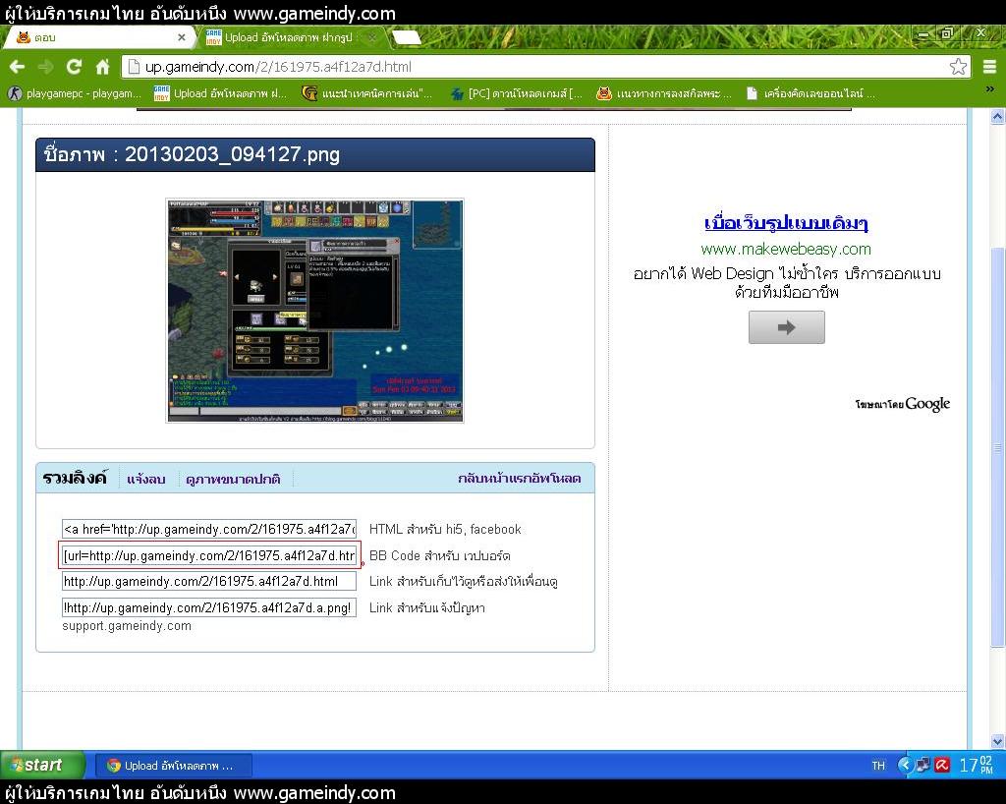This screenshot has width=1006, height=804.
Task: Open the เครื่องคิดเลขออนไลน์ bookmark
Action: [810, 93]
